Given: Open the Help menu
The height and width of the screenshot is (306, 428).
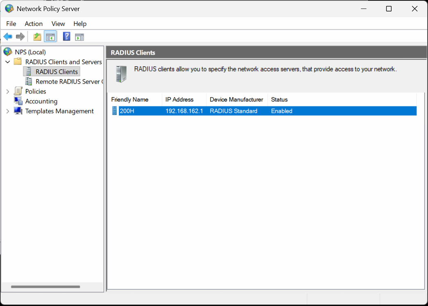Looking at the screenshot, I should click(80, 24).
